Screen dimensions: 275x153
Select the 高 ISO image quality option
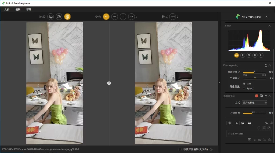point(244,89)
